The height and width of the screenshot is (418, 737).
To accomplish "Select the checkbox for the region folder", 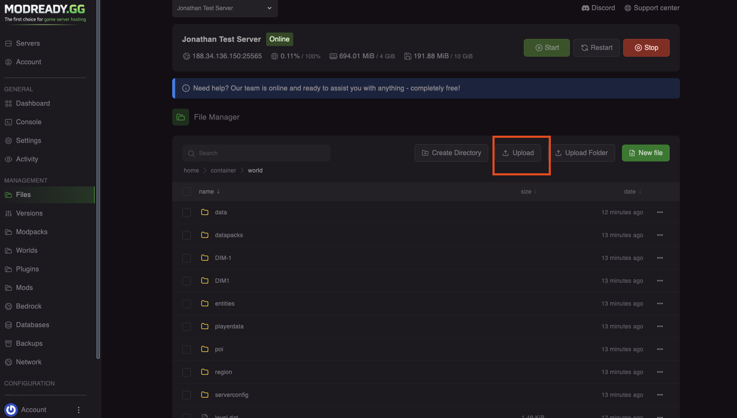I will point(186,372).
